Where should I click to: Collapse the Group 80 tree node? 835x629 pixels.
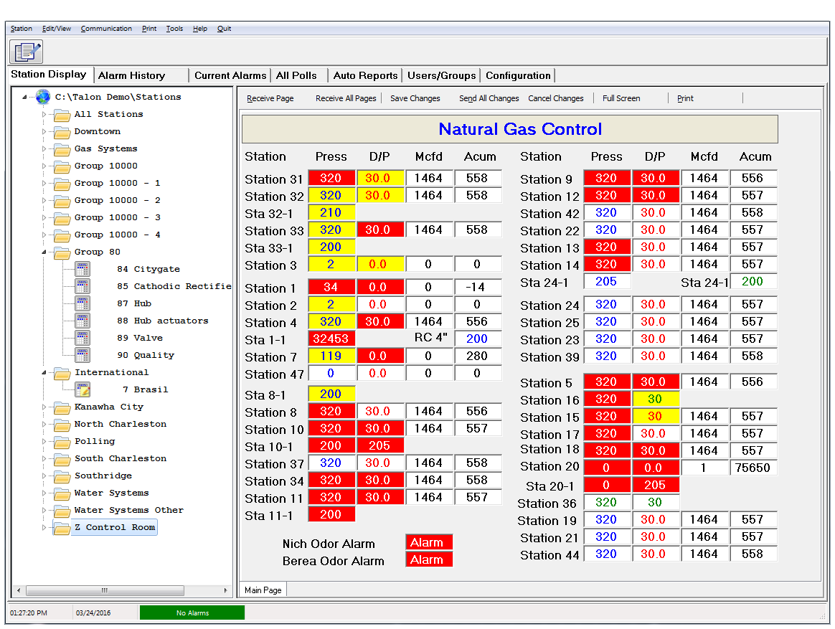point(44,252)
